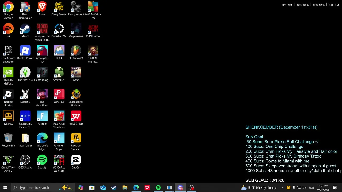Open Microsoft Edge from the taskbar

click(x=136, y=187)
